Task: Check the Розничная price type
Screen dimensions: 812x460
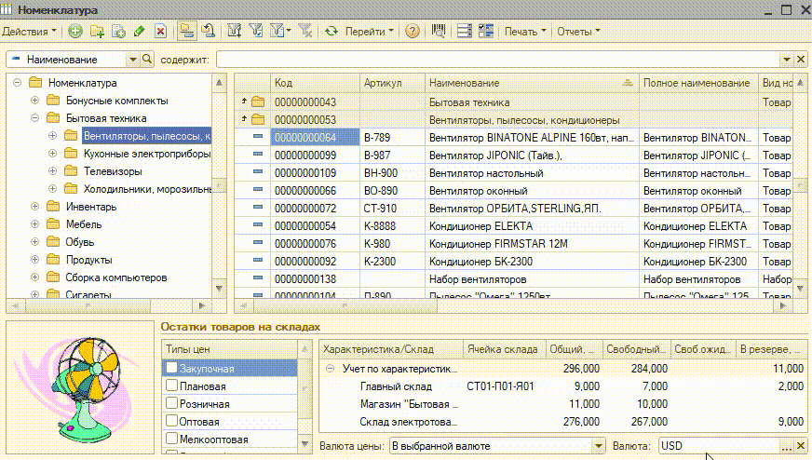Action: coord(171,404)
